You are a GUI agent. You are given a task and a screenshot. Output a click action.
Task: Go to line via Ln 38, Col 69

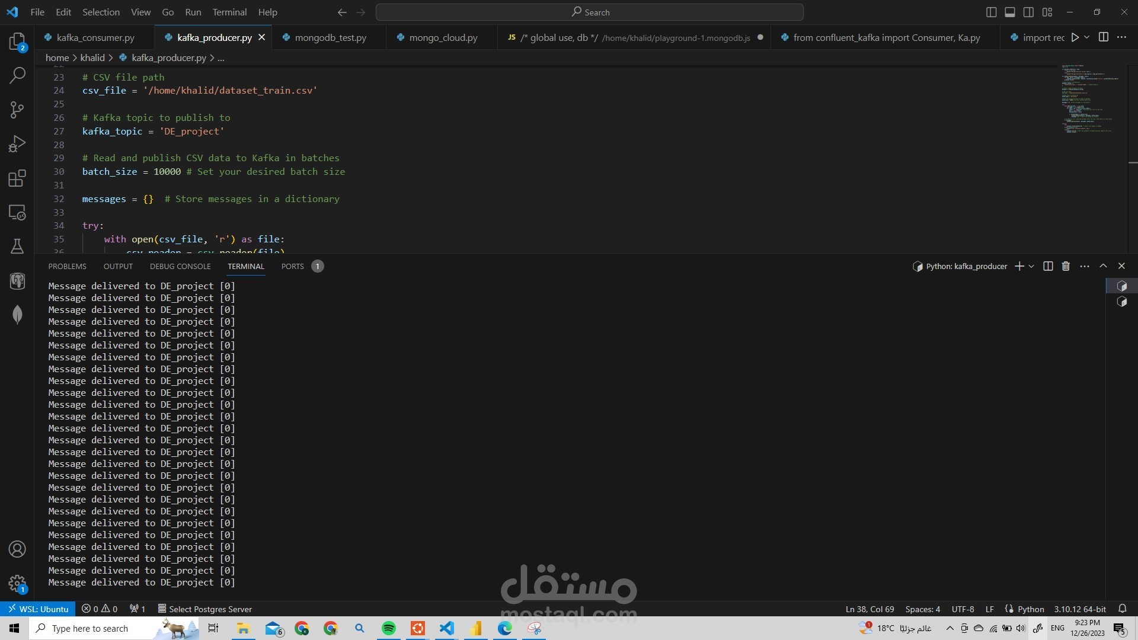pyautogui.click(x=870, y=609)
